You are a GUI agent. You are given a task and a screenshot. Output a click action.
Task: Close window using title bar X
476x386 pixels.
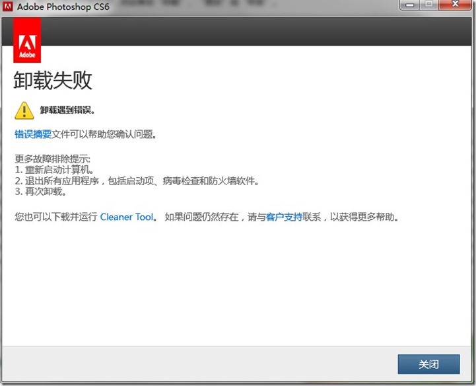(455, 4)
